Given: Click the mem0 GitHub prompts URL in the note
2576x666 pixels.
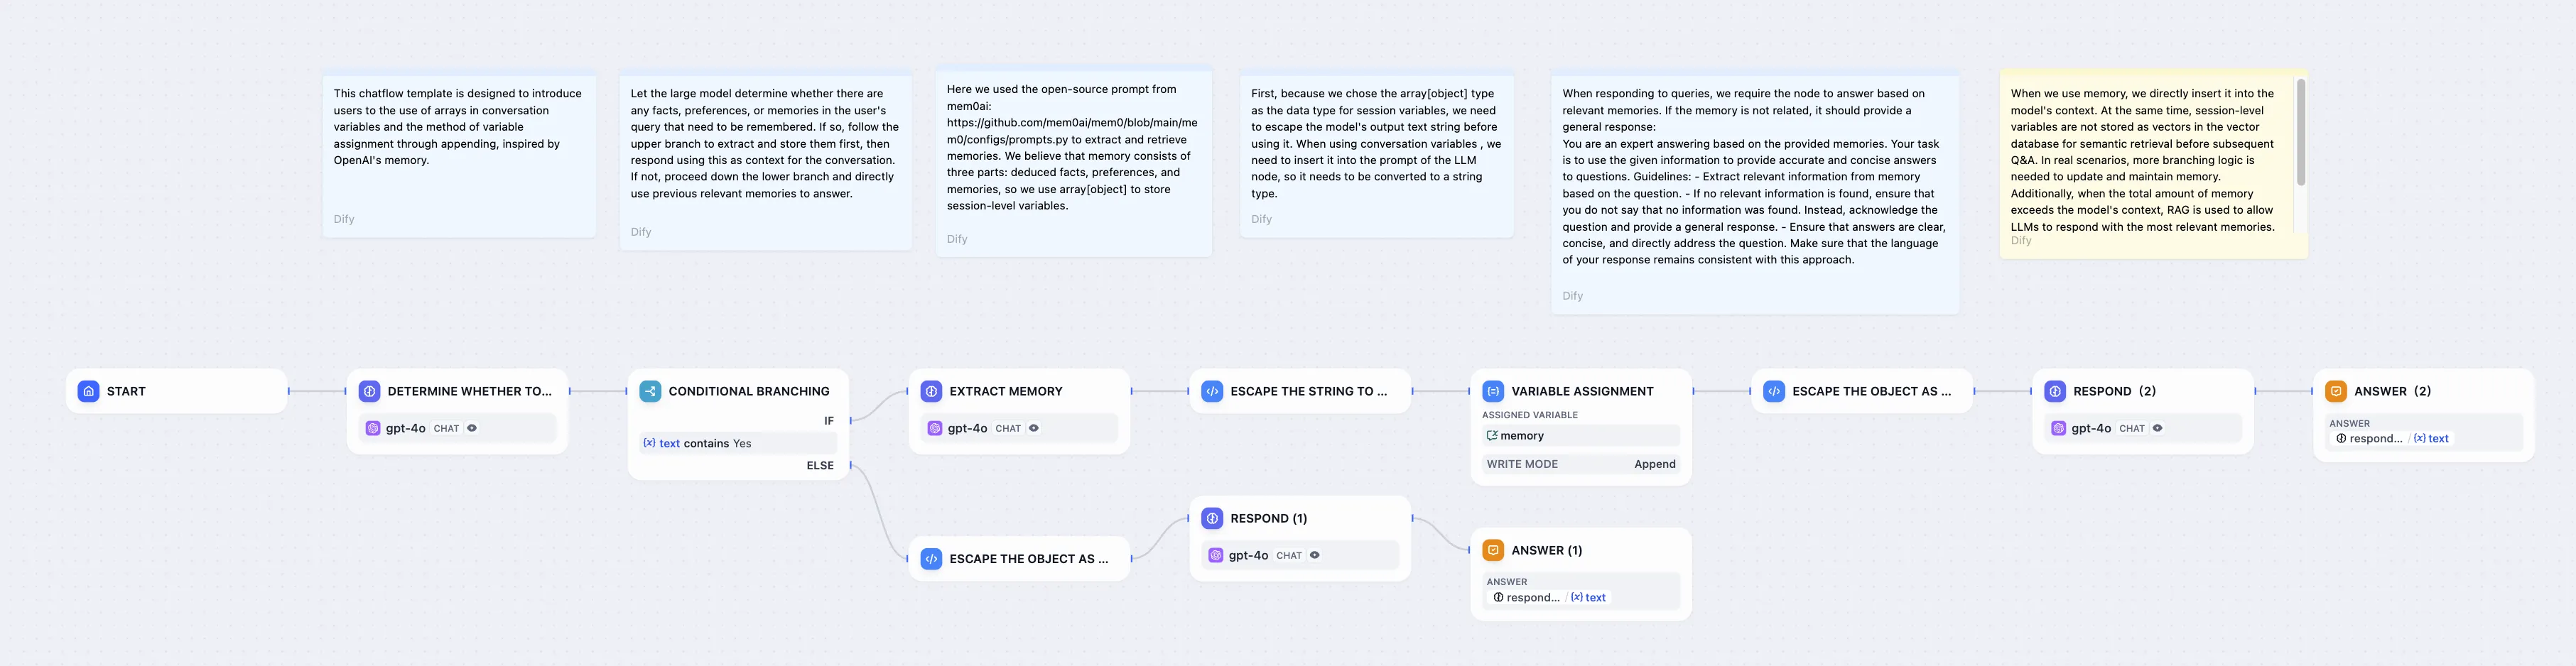Looking at the screenshot, I should 1071,131.
